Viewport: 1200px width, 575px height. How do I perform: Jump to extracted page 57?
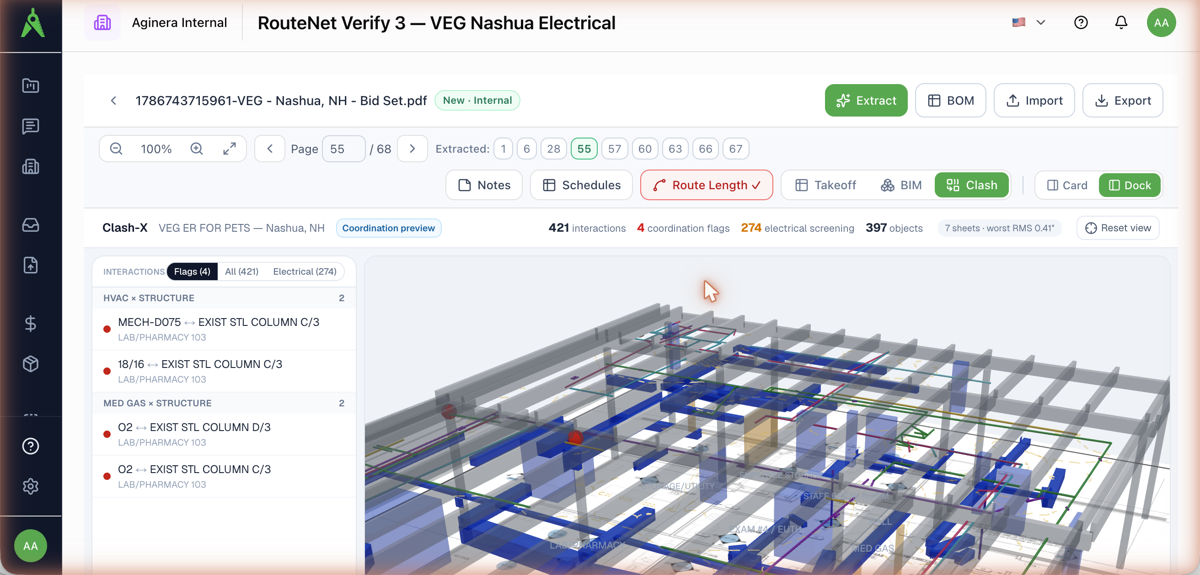[615, 149]
